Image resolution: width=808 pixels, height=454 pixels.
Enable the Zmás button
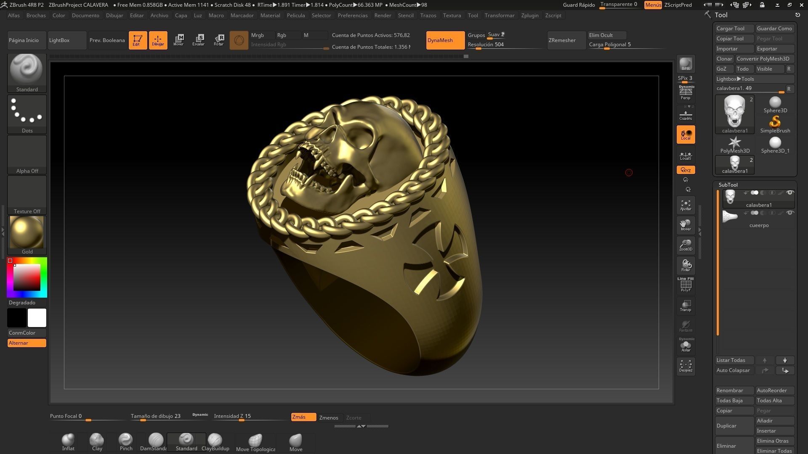tap(303, 417)
